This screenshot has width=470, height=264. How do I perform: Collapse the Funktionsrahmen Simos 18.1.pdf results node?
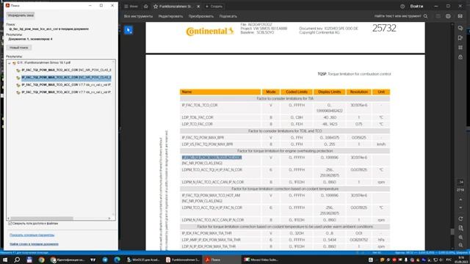[10, 63]
